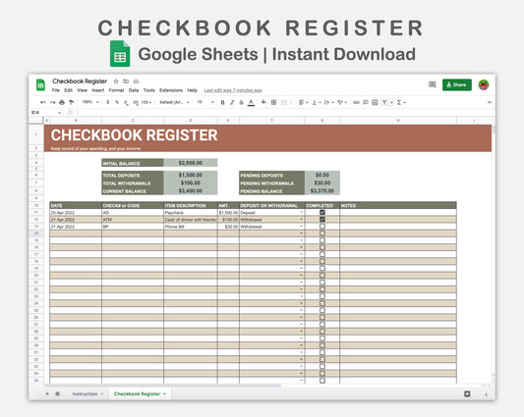
Task: Undo the last action
Action: tap(43, 102)
